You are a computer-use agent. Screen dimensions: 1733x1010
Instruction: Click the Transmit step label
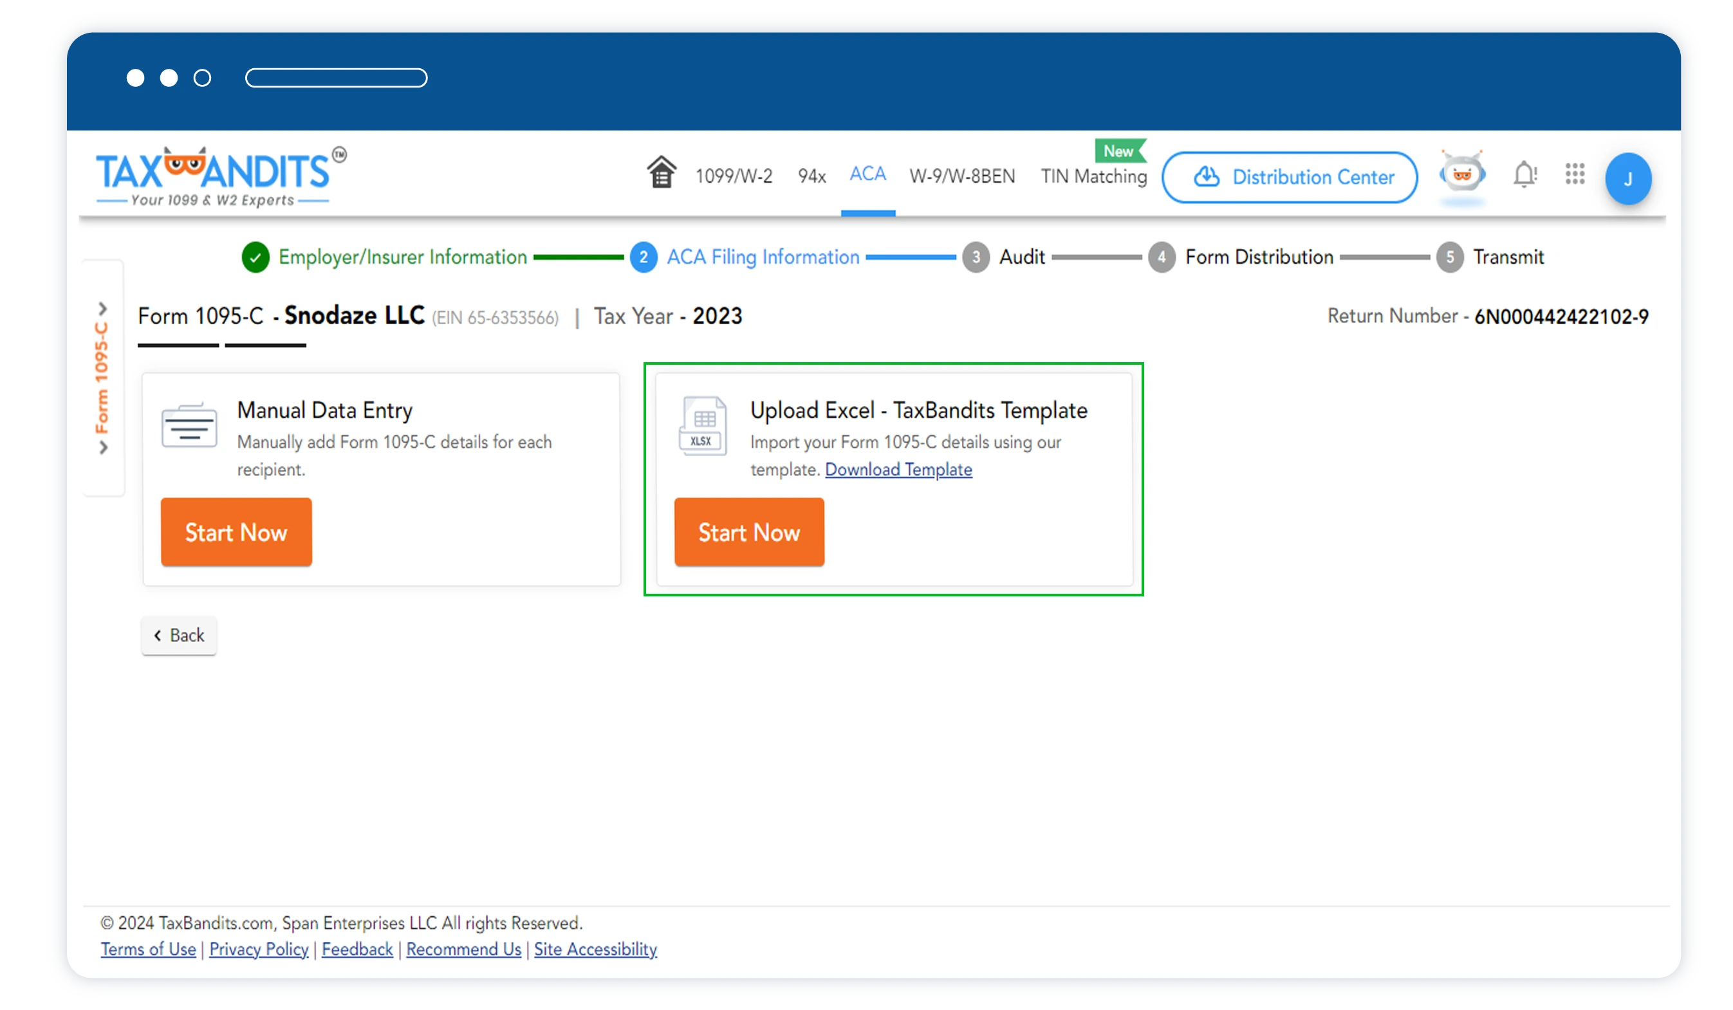pos(1508,257)
